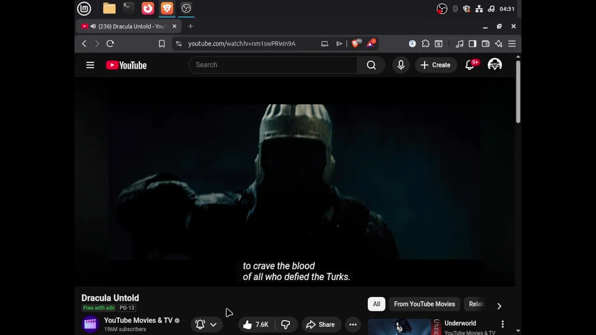Open Brave Shields lion icon
Image resolution: width=596 pixels, height=335 pixels.
click(356, 44)
